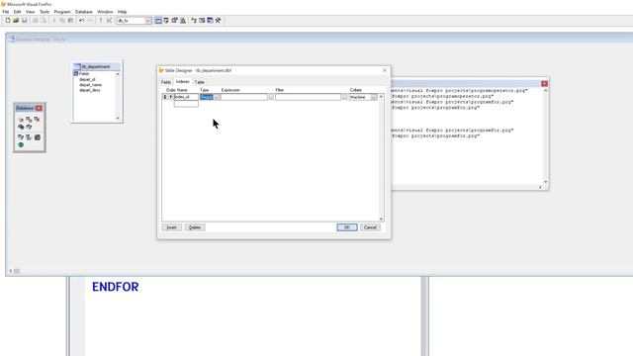The image size is (633, 356).
Task: Open the Database menu
Action: [x=84, y=12]
